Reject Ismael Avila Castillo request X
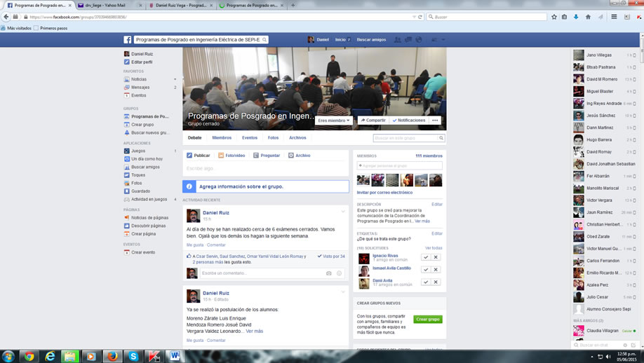 click(x=436, y=270)
